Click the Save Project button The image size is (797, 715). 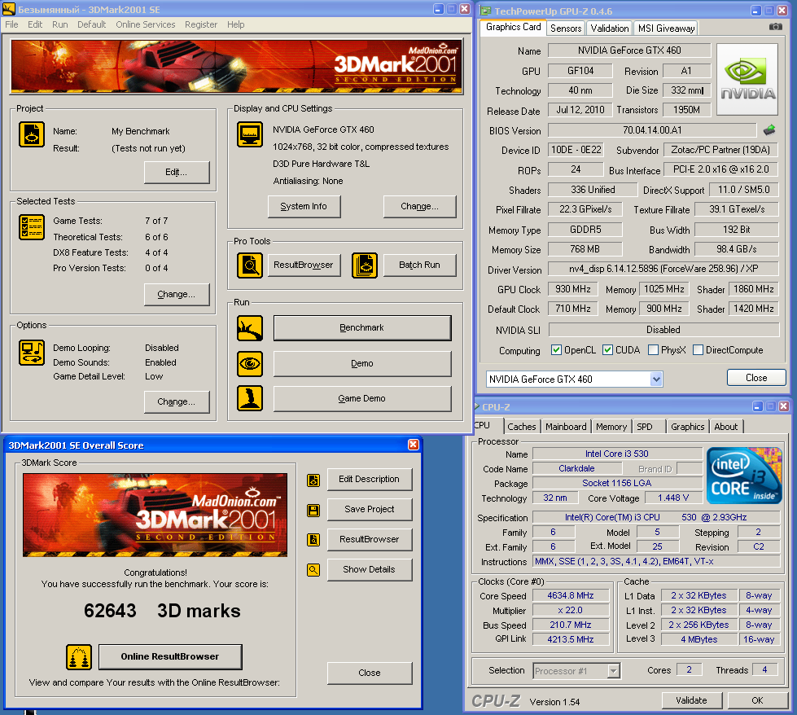370,510
